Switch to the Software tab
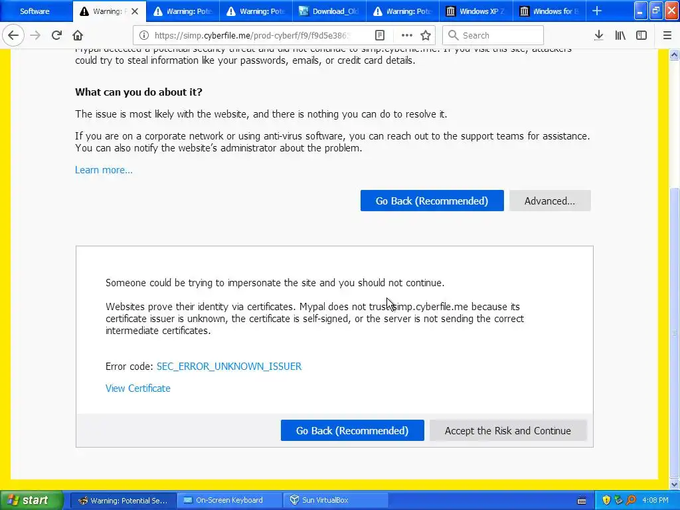Viewport: 680px width, 510px height. pos(35,11)
